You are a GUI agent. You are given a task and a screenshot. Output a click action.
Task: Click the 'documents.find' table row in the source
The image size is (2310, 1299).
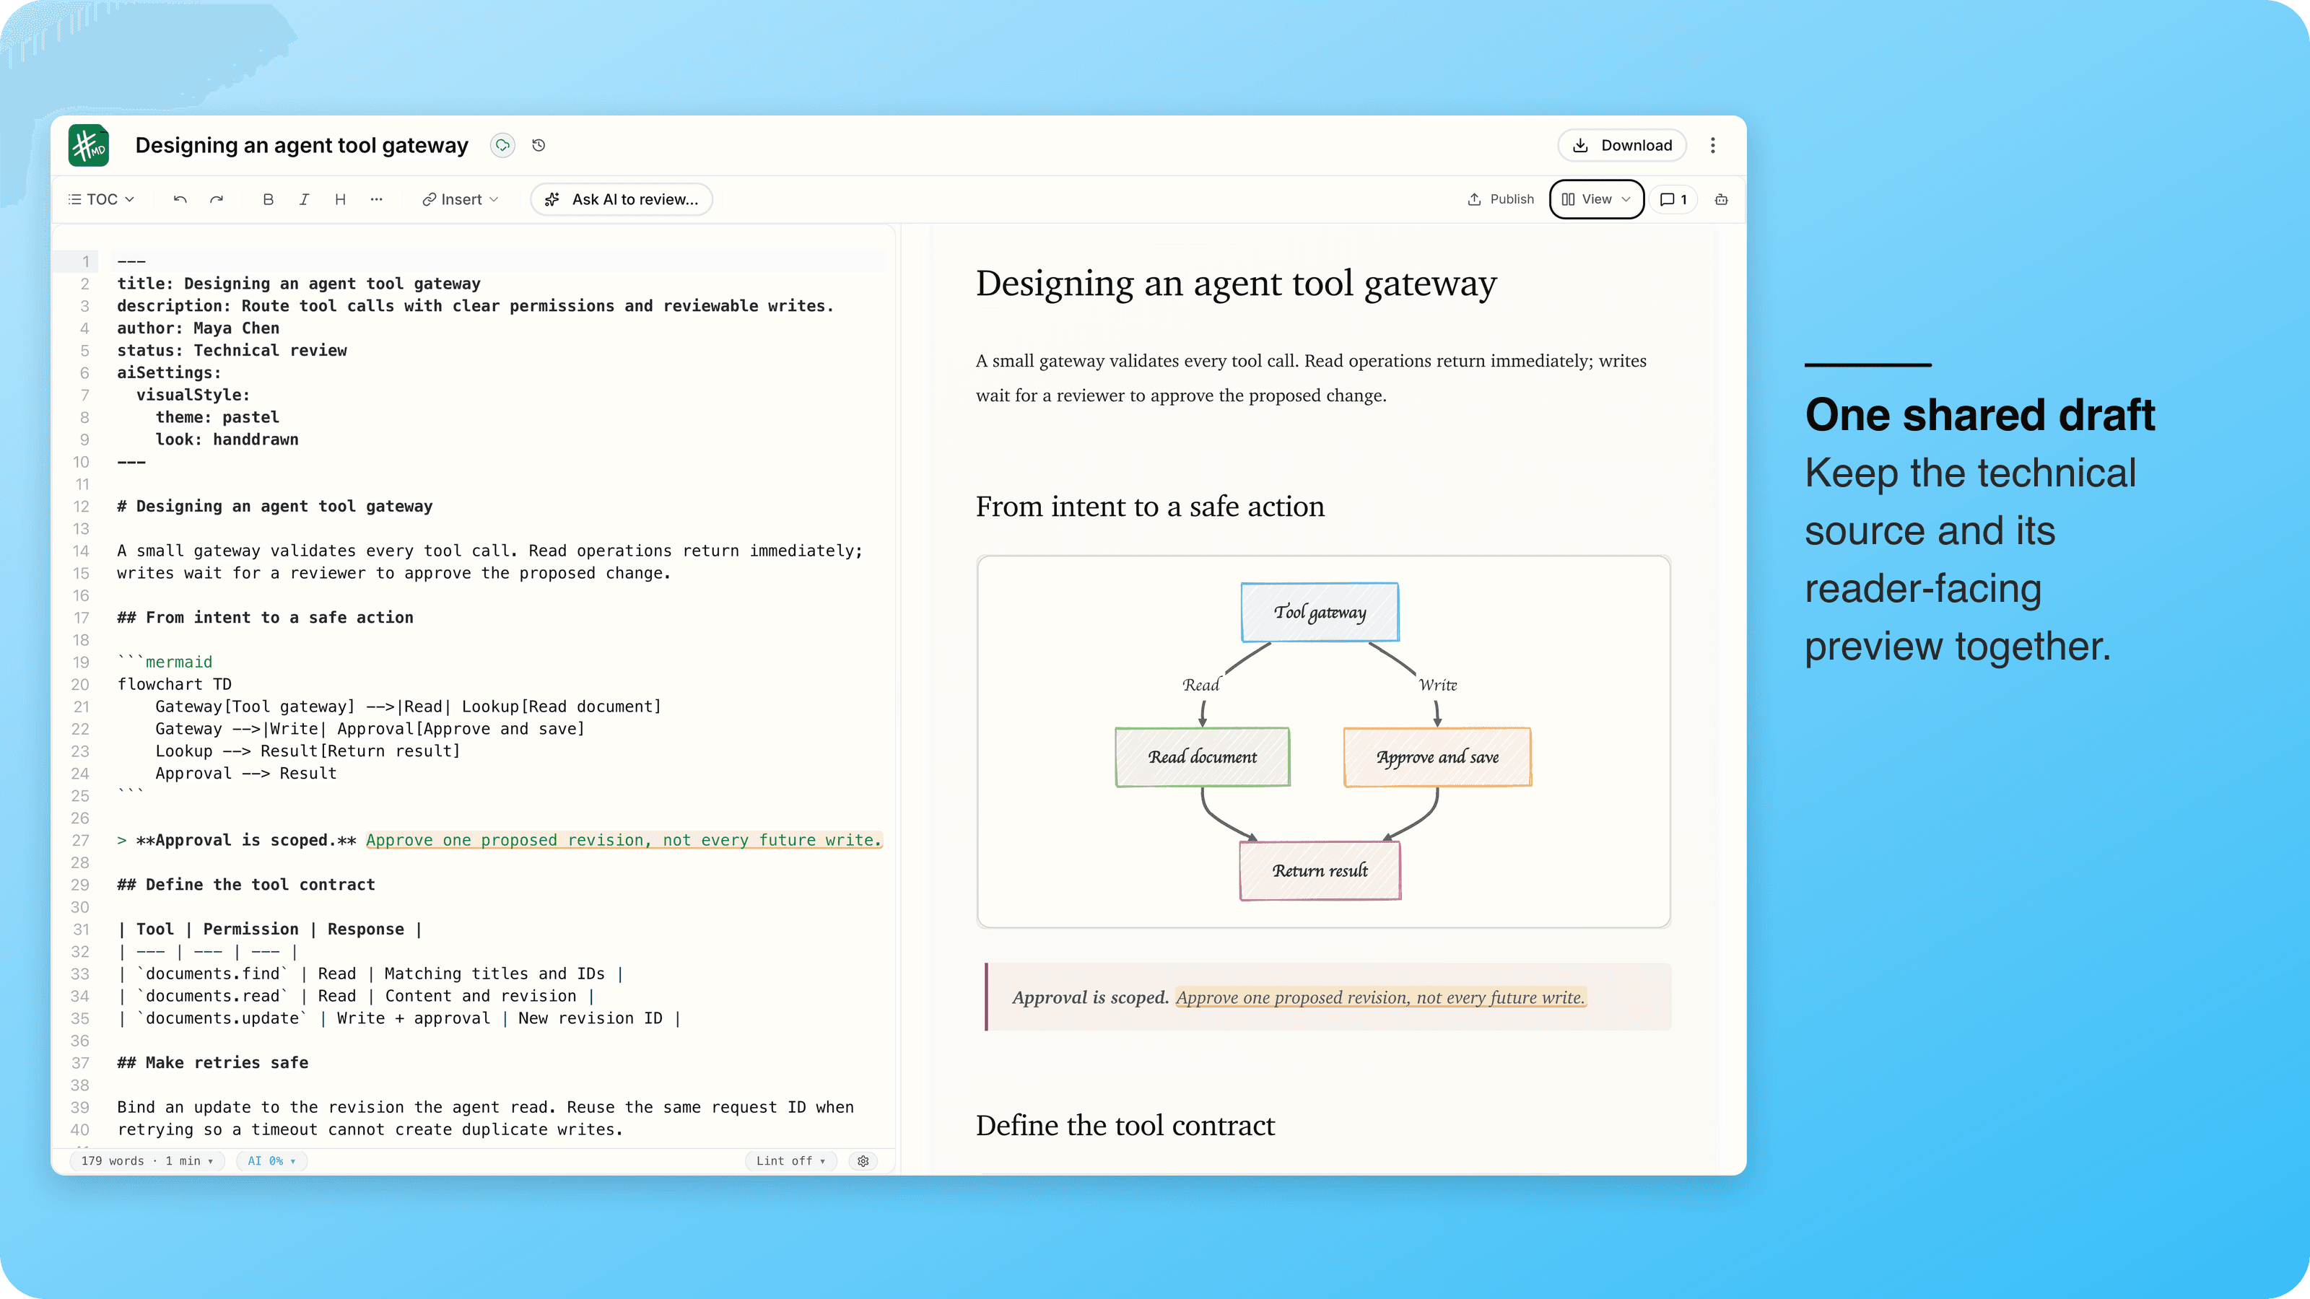[x=370, y=974]
